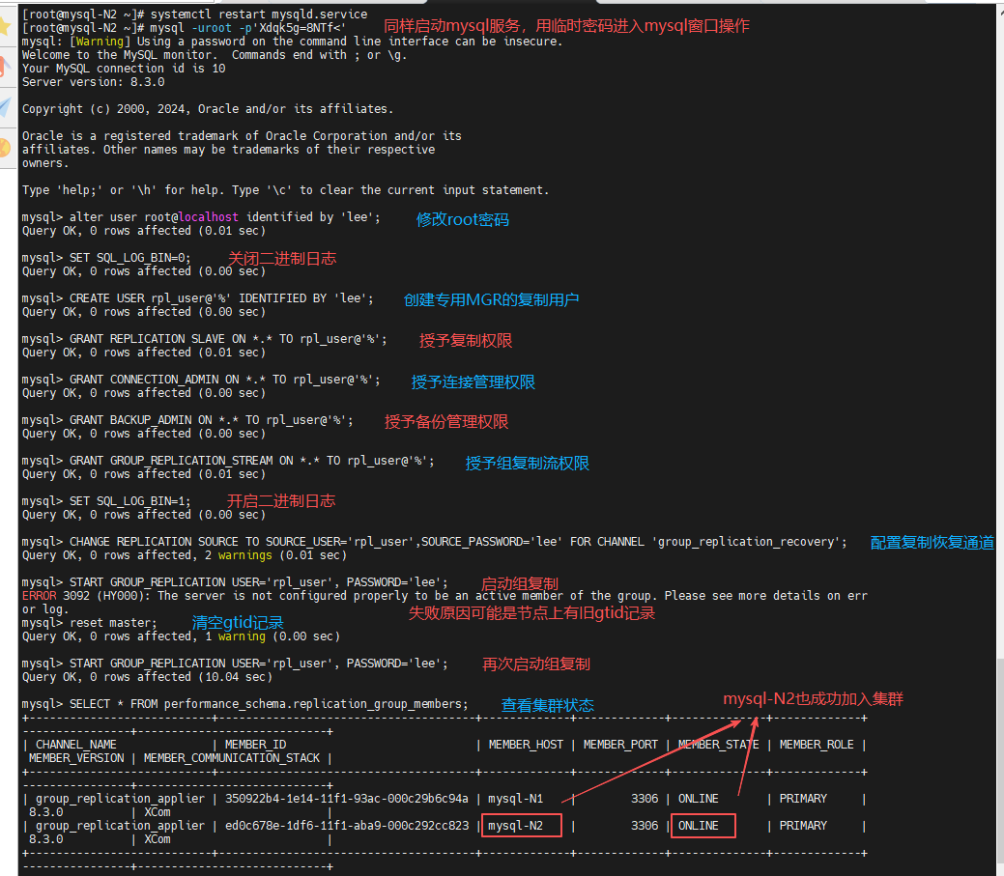Click the 'MEMBER_COMMUNICATION_STACK' column header

coord(232,758)
